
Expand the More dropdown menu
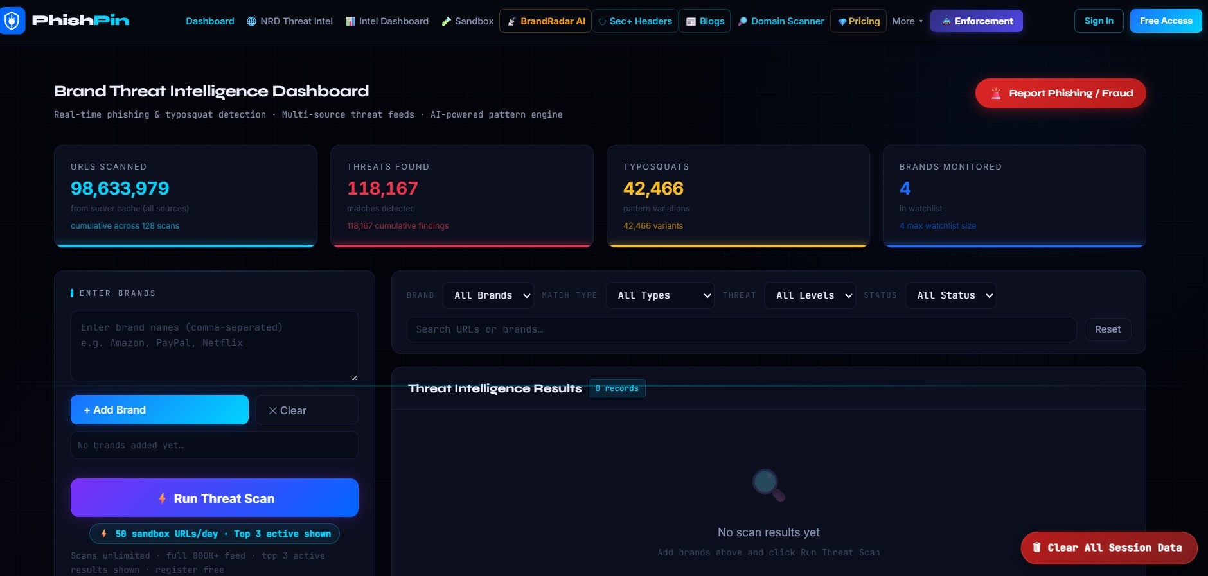(907, 21)
